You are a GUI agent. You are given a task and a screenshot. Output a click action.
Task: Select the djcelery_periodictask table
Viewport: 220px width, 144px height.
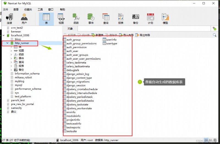[79, 97]
